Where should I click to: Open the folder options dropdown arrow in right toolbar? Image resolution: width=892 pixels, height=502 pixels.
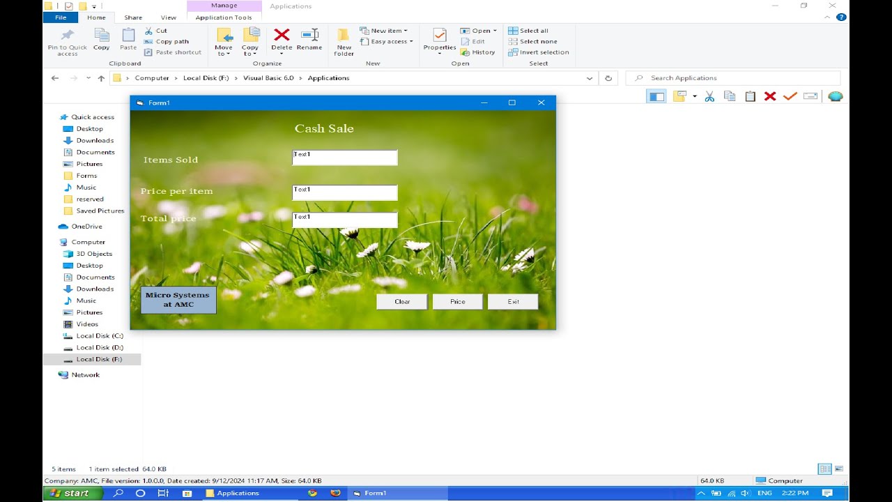(x=695, y=96)
